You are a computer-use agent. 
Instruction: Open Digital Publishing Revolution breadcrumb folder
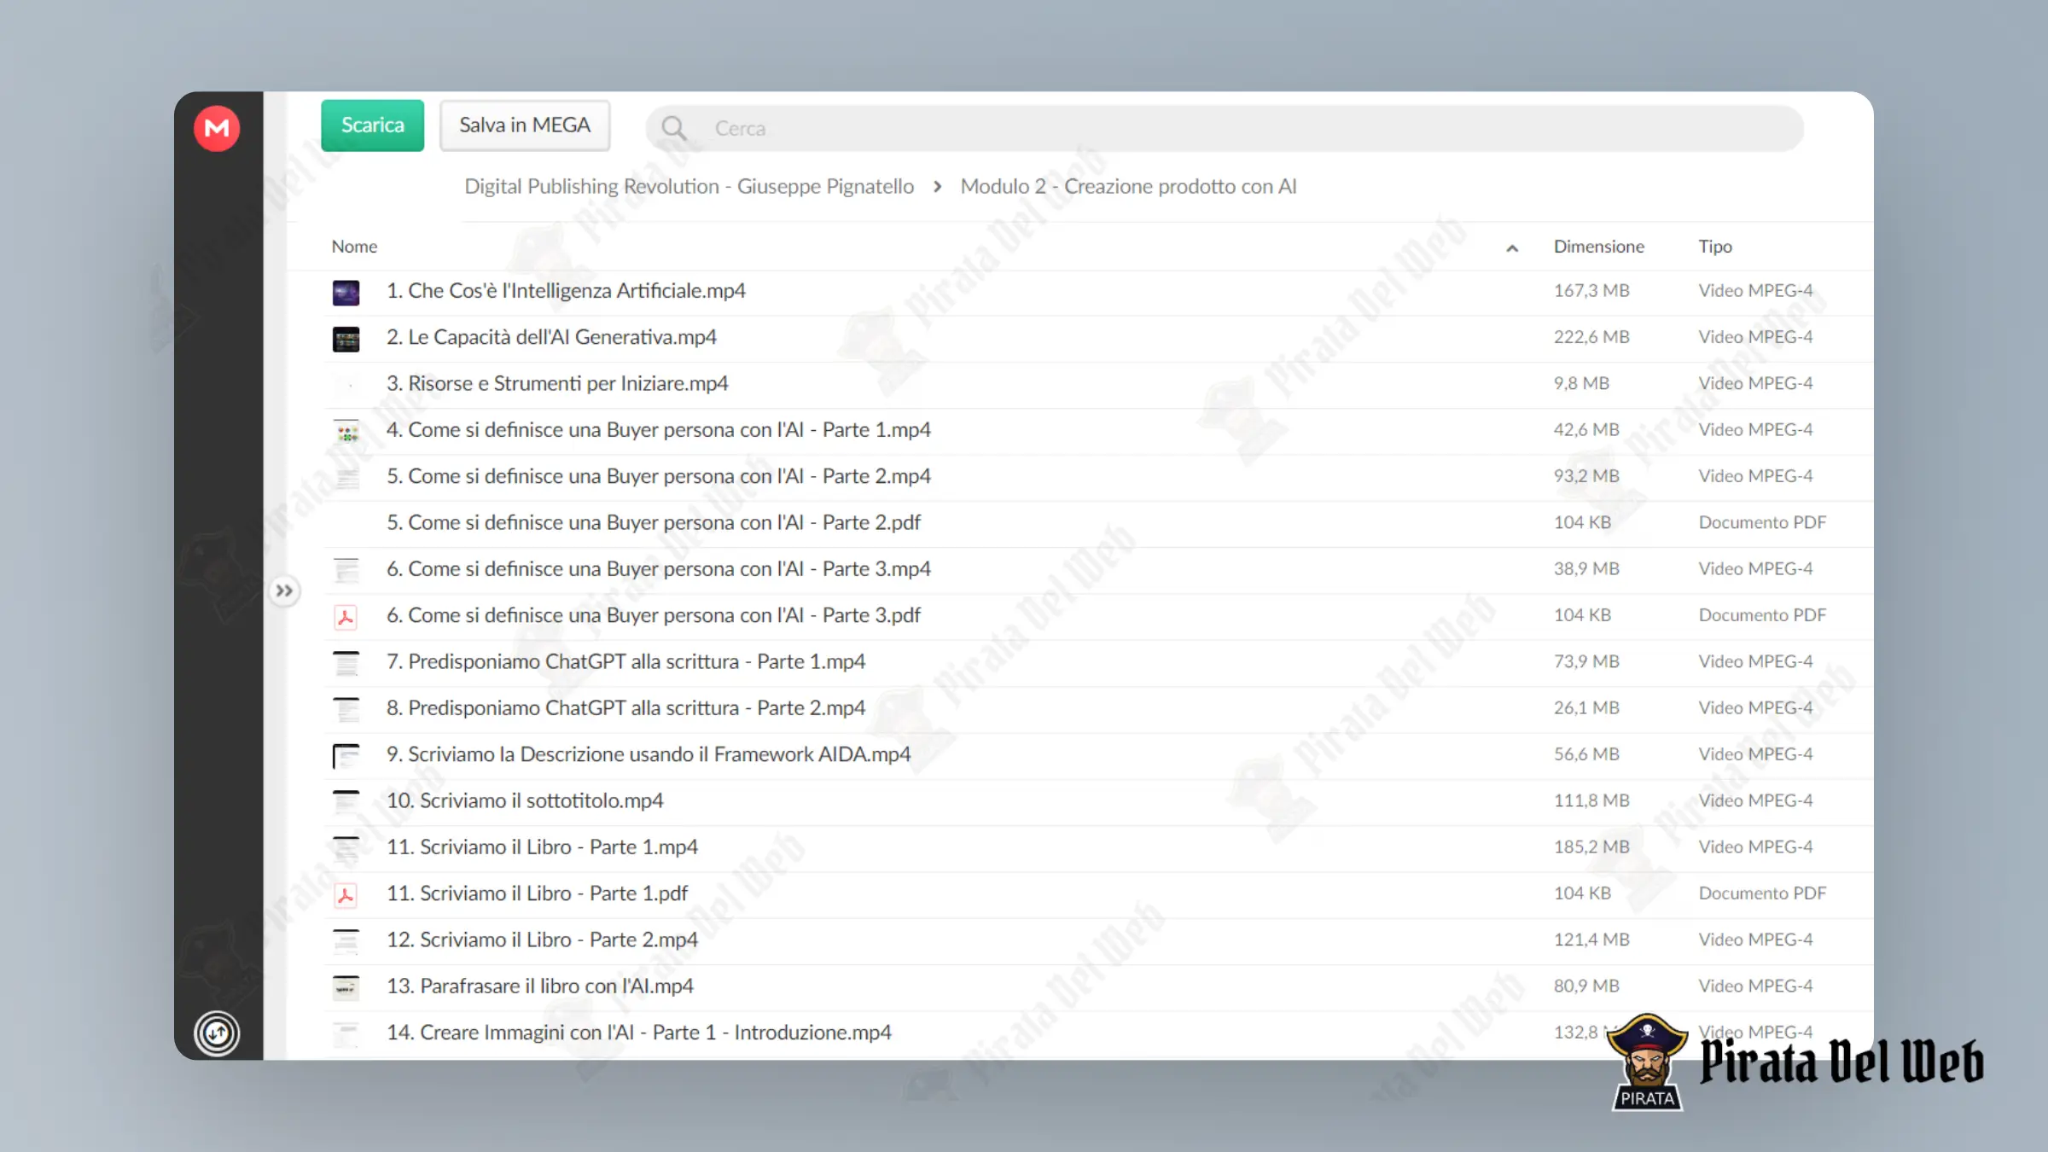coord(689,186)
